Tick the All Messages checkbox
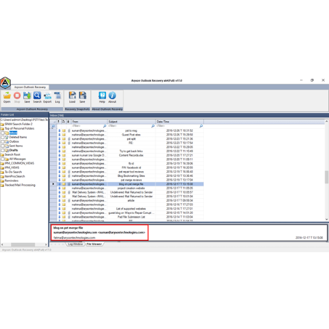This screenshot has height=329, width=329. pyautogui.click(x=3, y=159)
